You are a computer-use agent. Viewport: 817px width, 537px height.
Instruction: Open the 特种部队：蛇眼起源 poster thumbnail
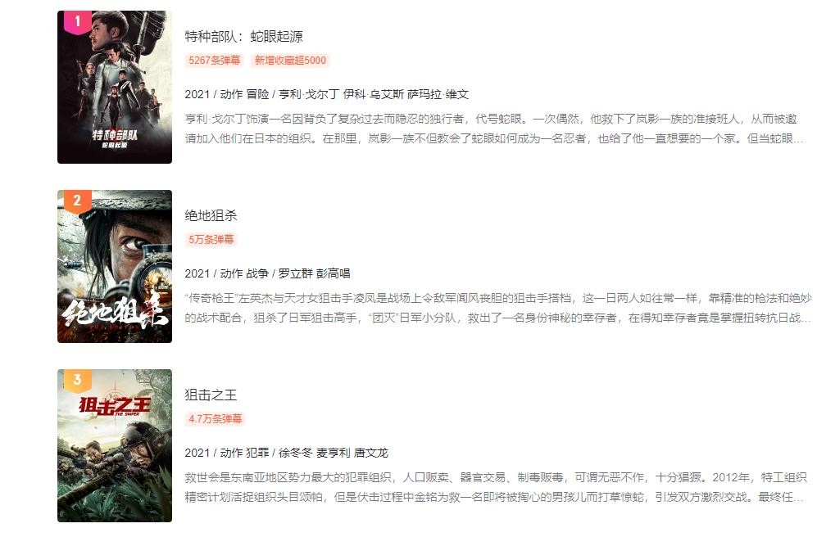click(x=115, y=87)
